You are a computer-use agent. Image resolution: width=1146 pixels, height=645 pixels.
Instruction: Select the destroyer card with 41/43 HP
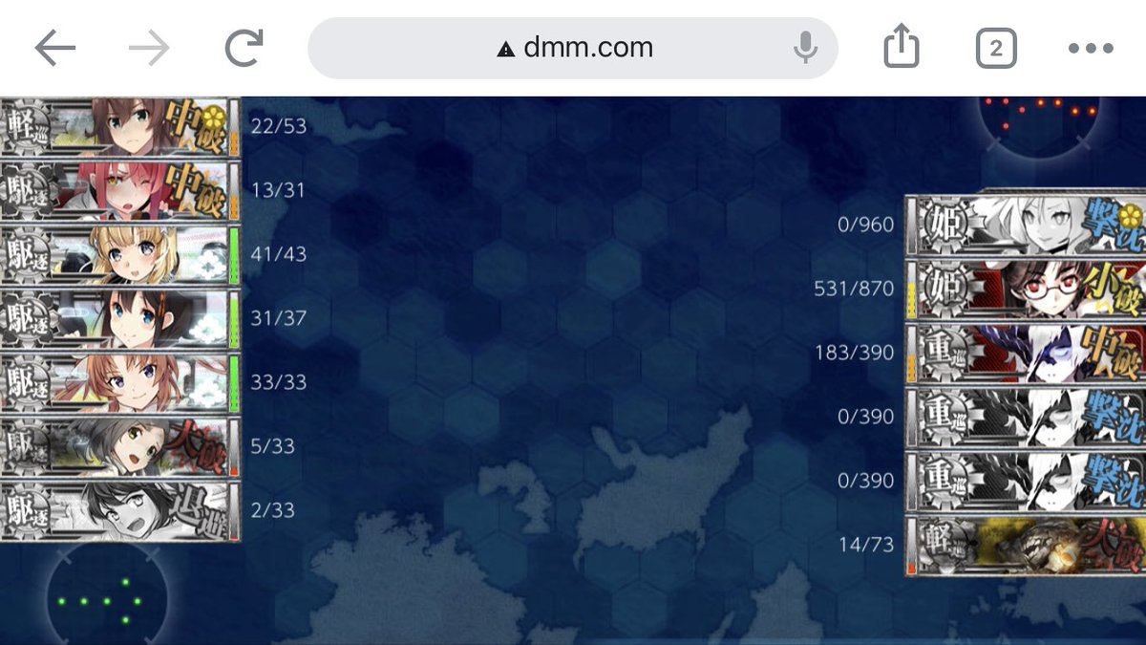point(119,255)
